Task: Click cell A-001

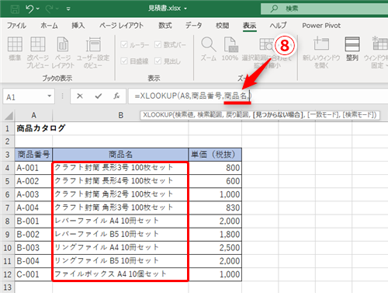Action: pyautogui.click(x=33, y=168)
